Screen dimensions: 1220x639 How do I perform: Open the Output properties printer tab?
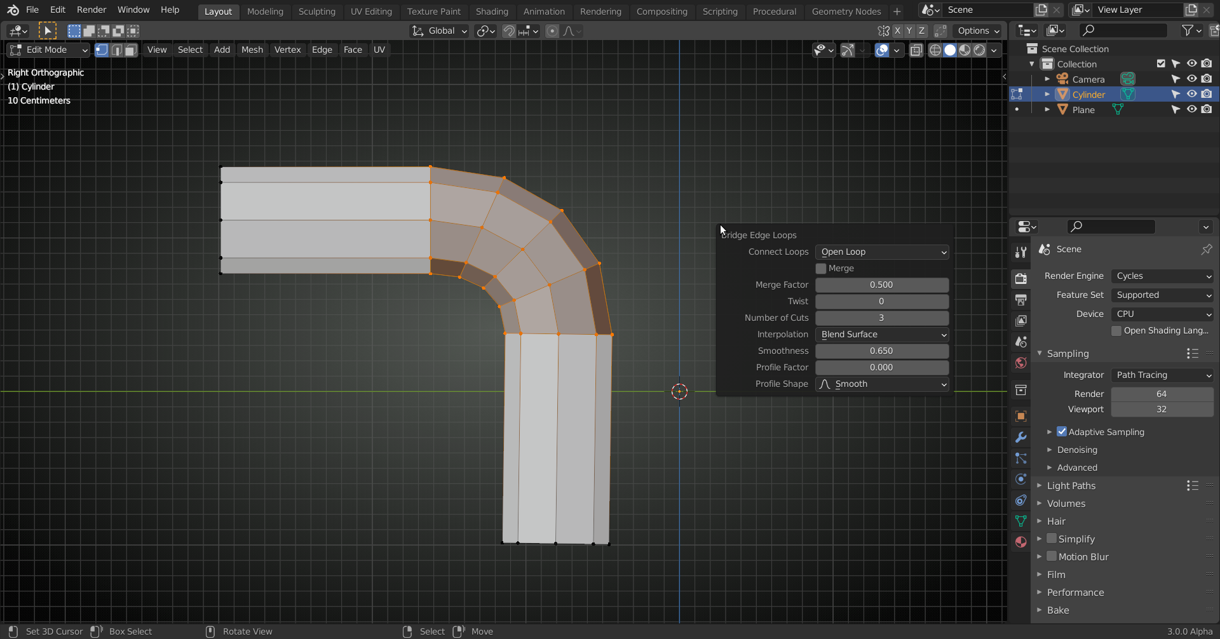pyautogui.click(x=1021, y=300)
